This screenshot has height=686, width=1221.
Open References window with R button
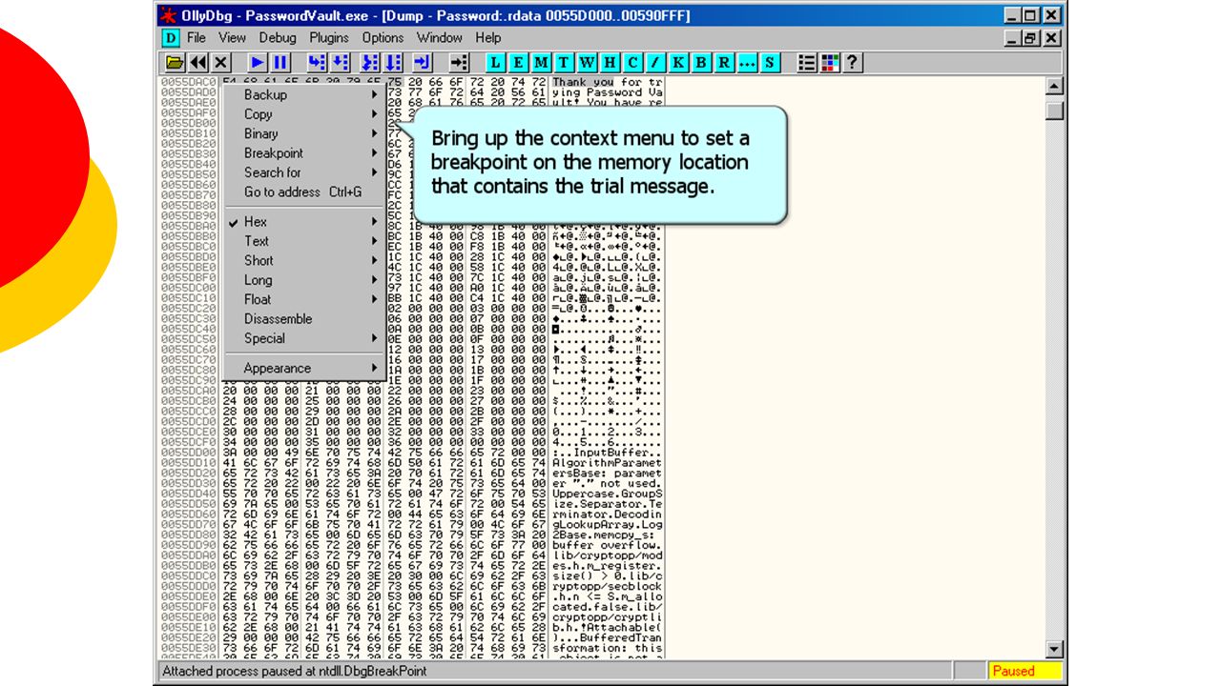[x=724, y=63]
